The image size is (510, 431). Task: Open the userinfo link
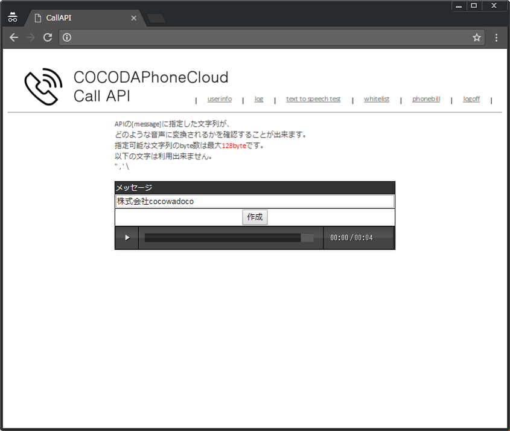point(220,99)
